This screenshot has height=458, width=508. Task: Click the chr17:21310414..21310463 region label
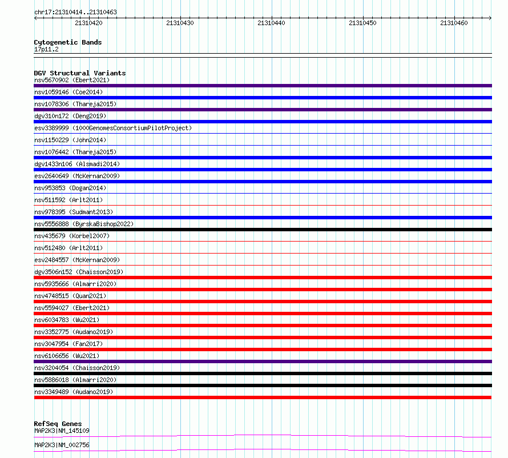pyautogui.click(x=75, y=13)
